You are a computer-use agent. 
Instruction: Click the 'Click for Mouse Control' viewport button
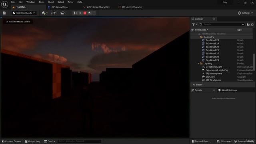point(18,22)
